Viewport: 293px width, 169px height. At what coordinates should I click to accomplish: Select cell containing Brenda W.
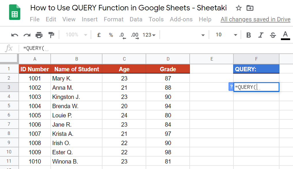tap(77, 106)
